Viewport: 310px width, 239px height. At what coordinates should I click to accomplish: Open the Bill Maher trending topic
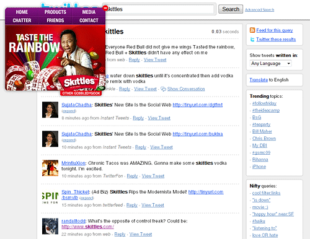(262, 131)
